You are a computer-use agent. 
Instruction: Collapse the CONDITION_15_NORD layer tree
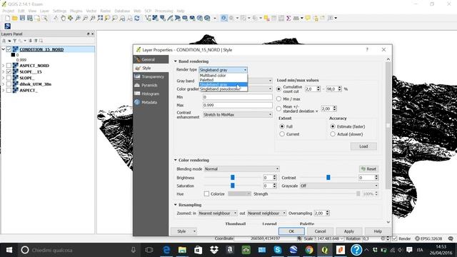(x=3, y=49)
